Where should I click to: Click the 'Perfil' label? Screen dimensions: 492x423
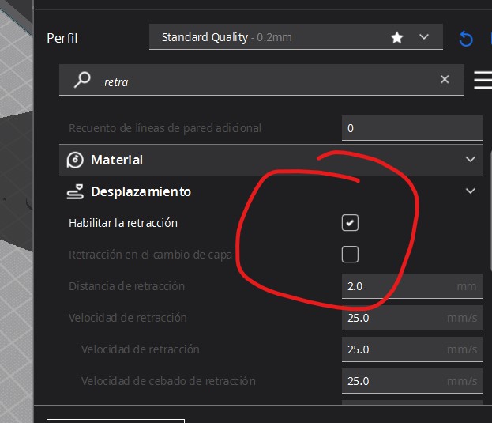62,38
